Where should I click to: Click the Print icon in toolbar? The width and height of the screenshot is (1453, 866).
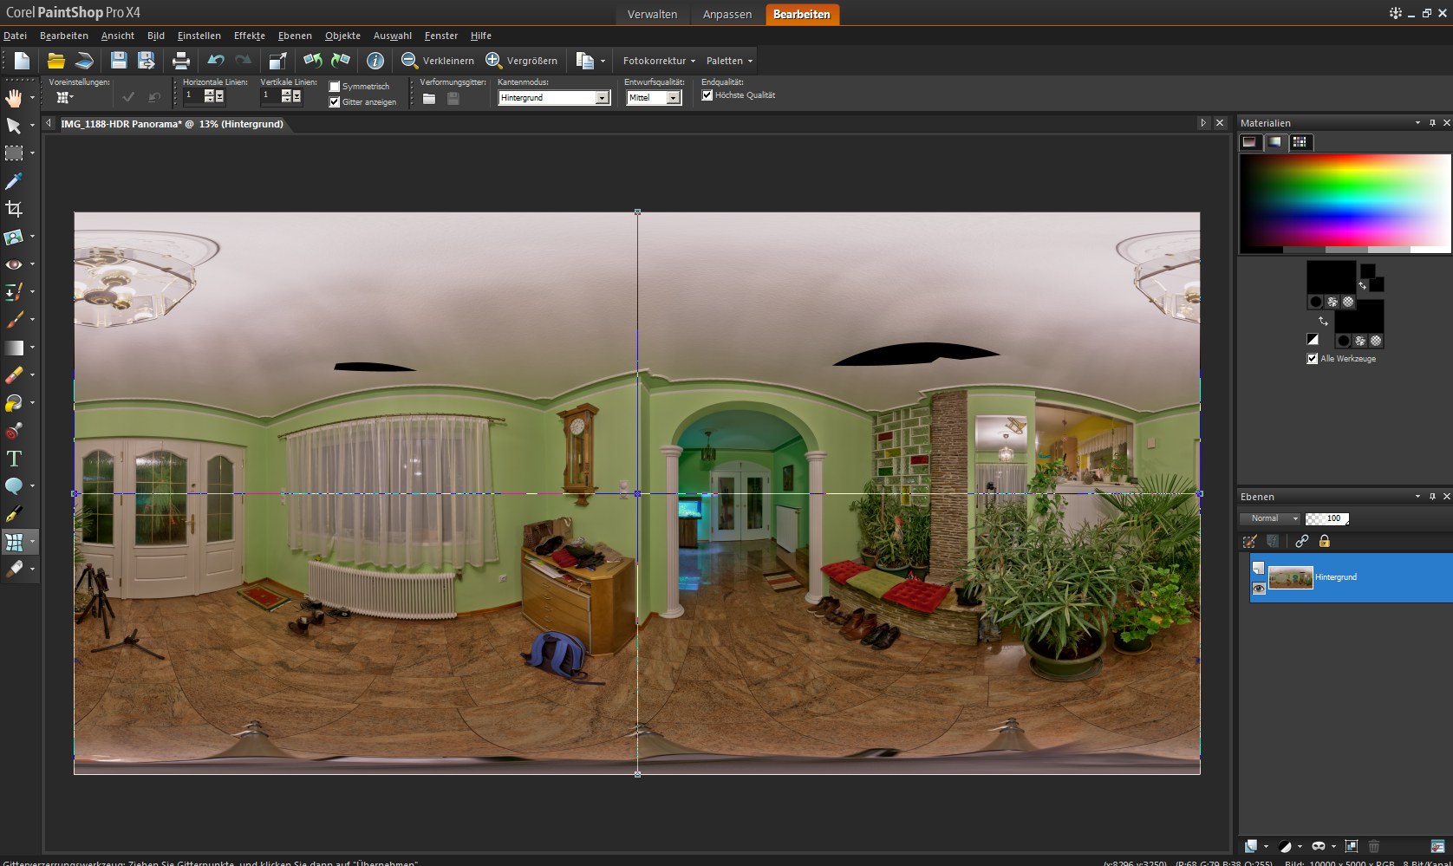(x=180, y=61)
